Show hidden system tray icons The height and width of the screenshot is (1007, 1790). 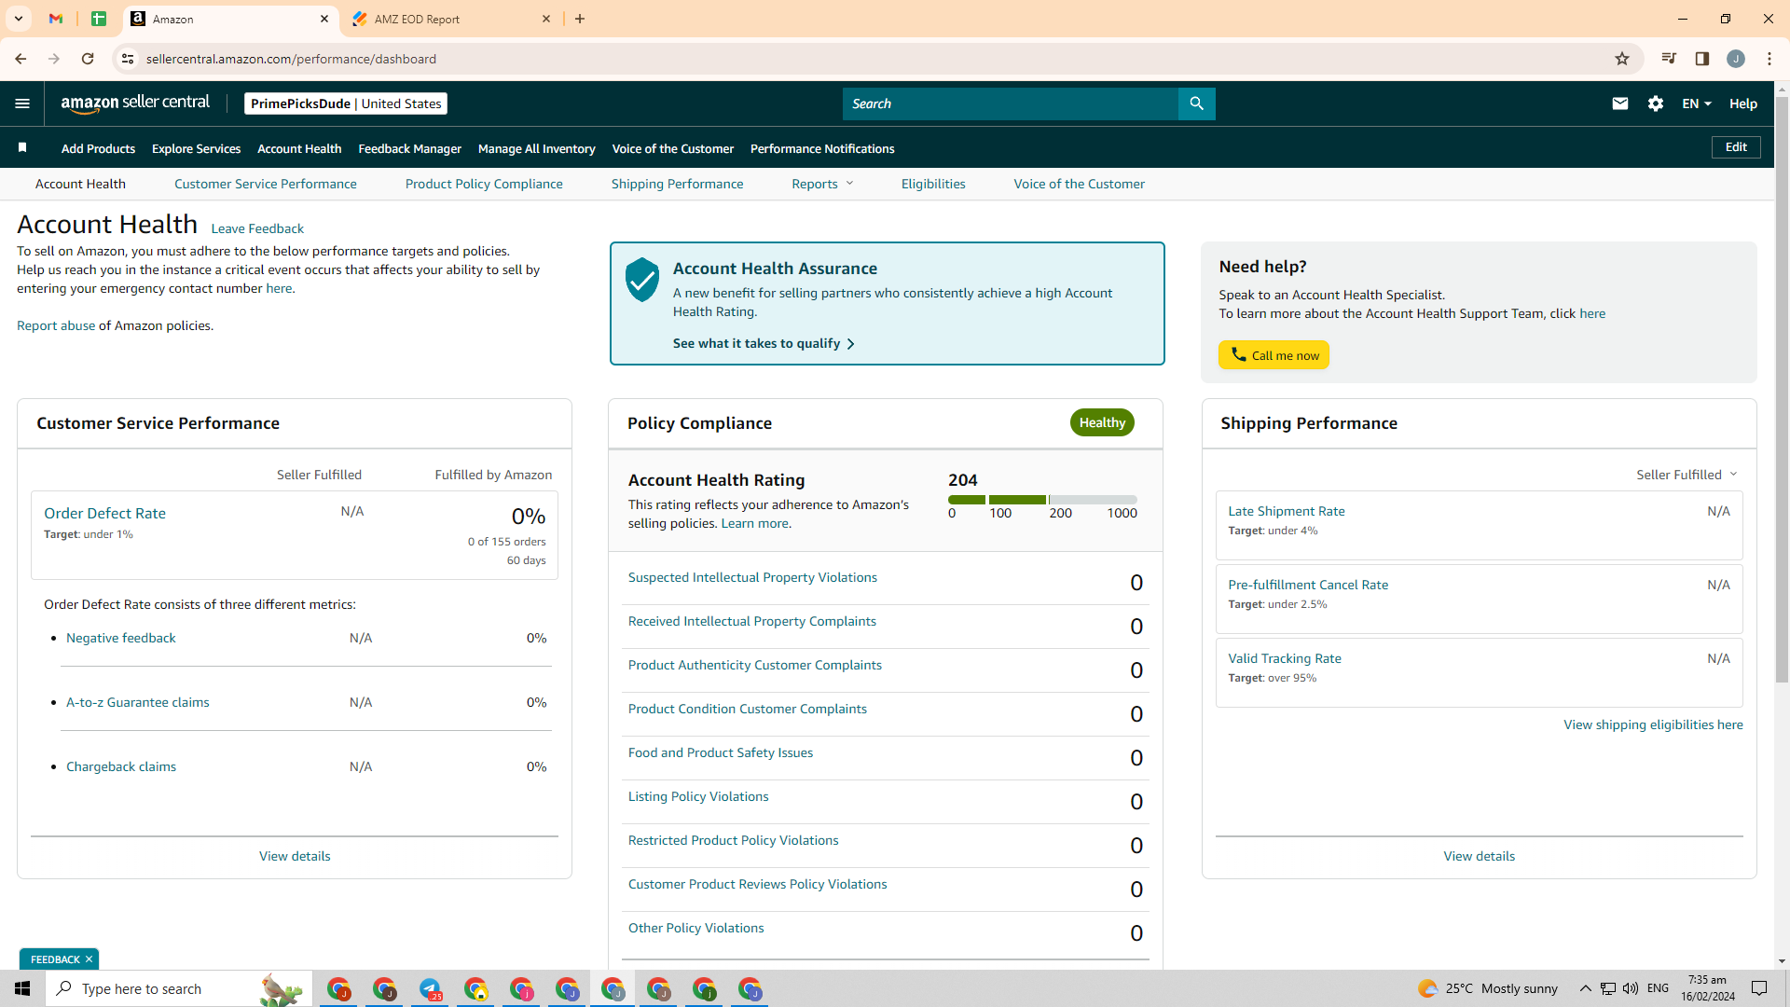[x=1585, y=988]
